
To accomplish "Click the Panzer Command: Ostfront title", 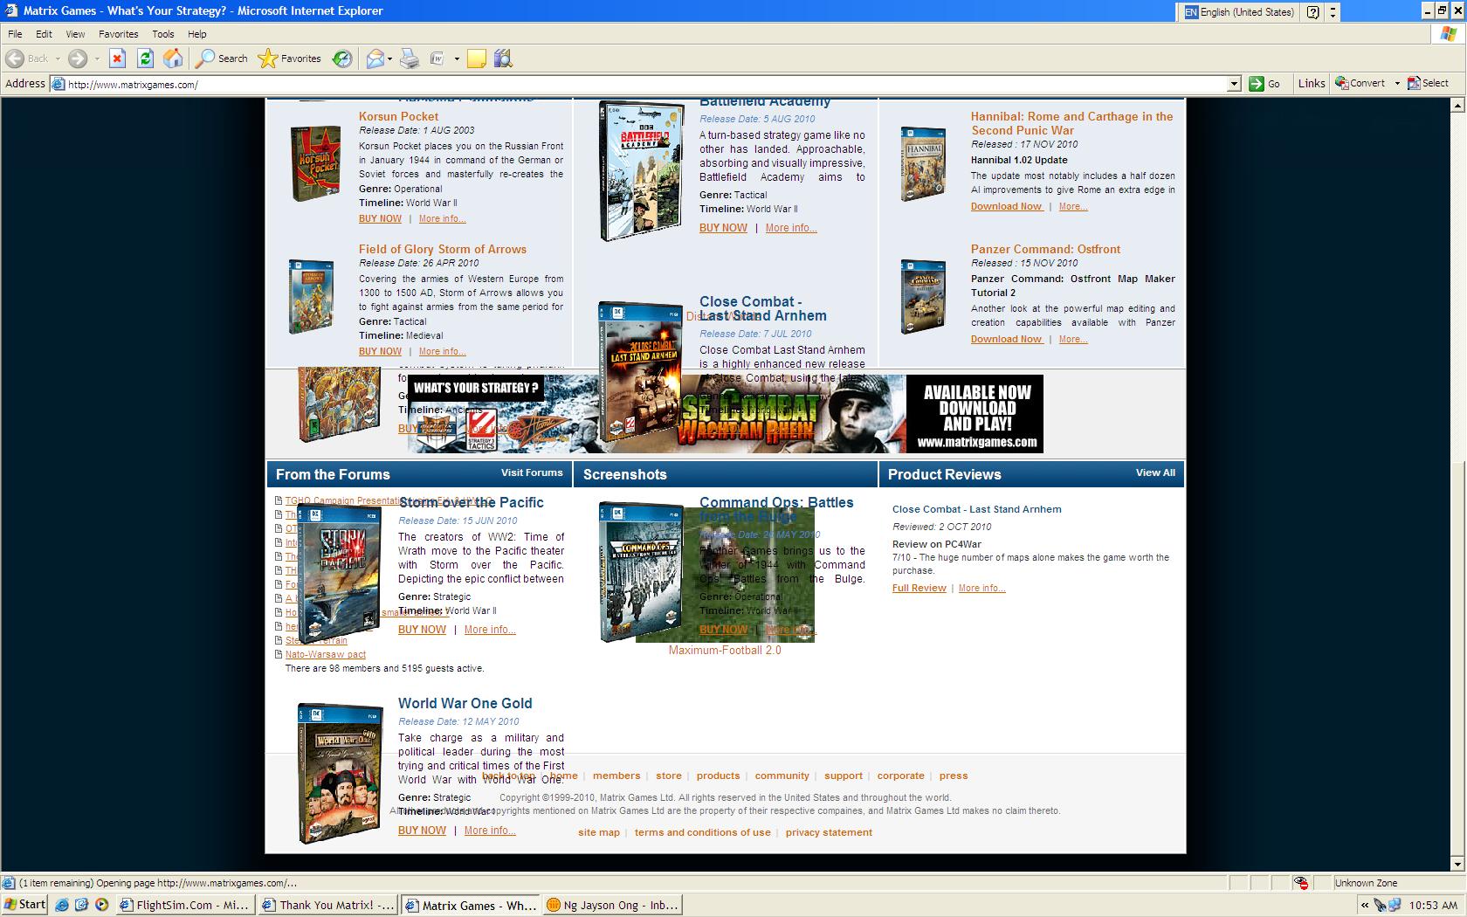I will [1045, 249].
